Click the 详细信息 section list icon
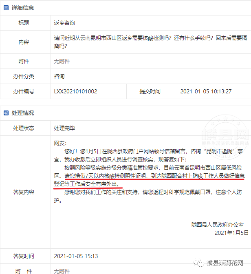 click(6, 8)
